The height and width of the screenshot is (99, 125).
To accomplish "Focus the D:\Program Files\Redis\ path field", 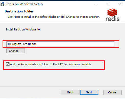I will click(x=60, y=44).
